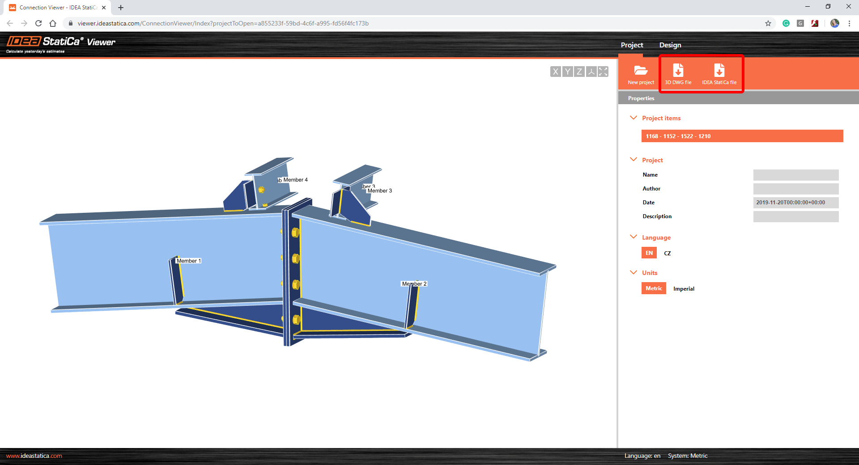Viewport: 859px width, 465px height.
Task: Select project item 1168 - 1152 - 1522 - 1210
Action: coord(742,136)
